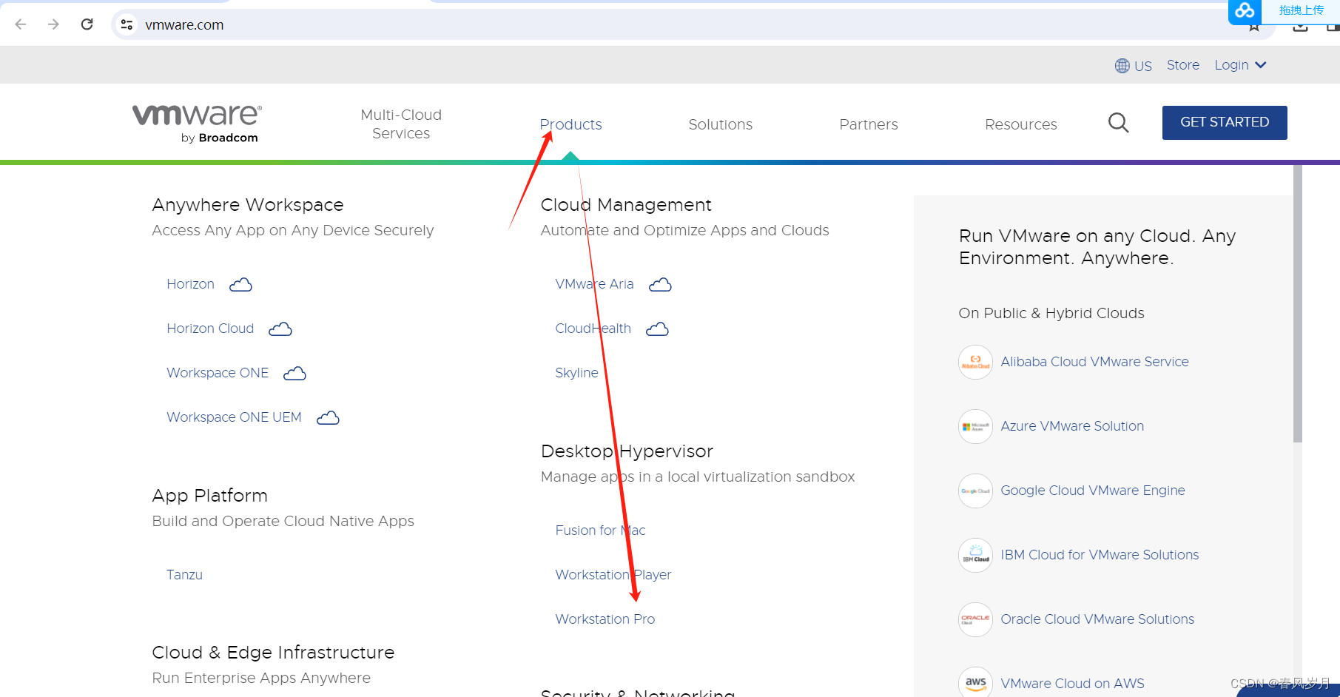
Task: Reload the vmware.com page
Action: pos(87,24)
